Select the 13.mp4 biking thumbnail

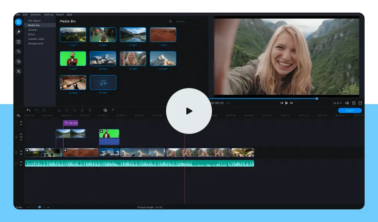[73, 82]
